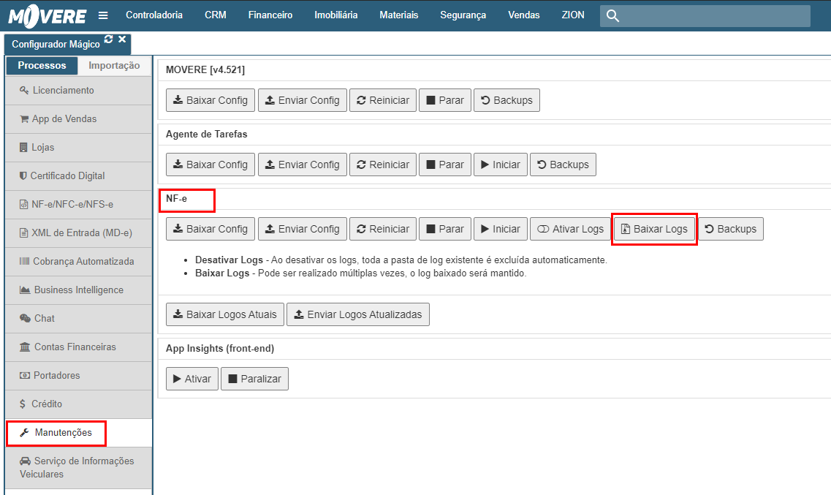
Task: Click Iniciar under Agente de Tarefas
Action: point(501,165)
